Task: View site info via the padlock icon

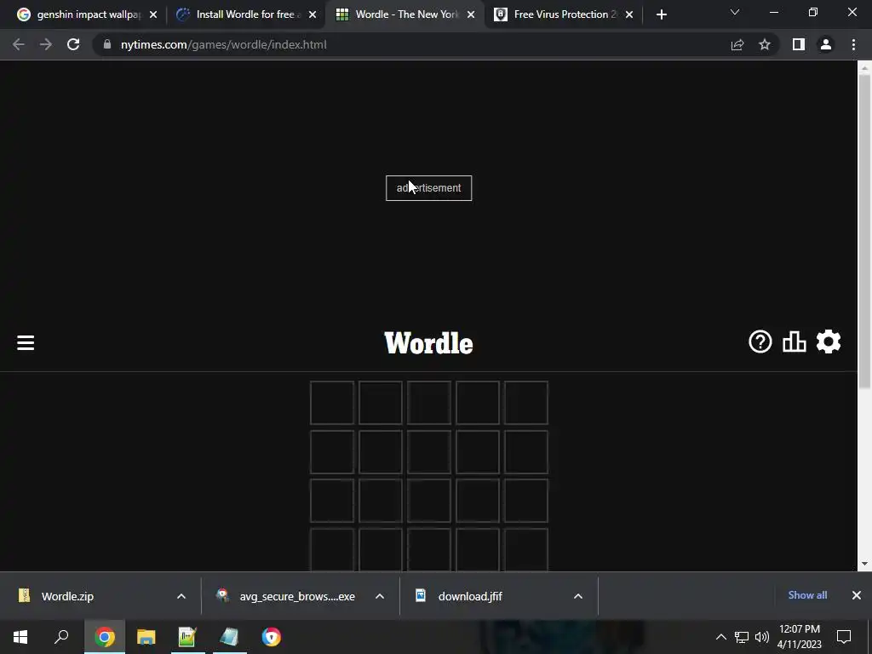Action: coord(107,44)
